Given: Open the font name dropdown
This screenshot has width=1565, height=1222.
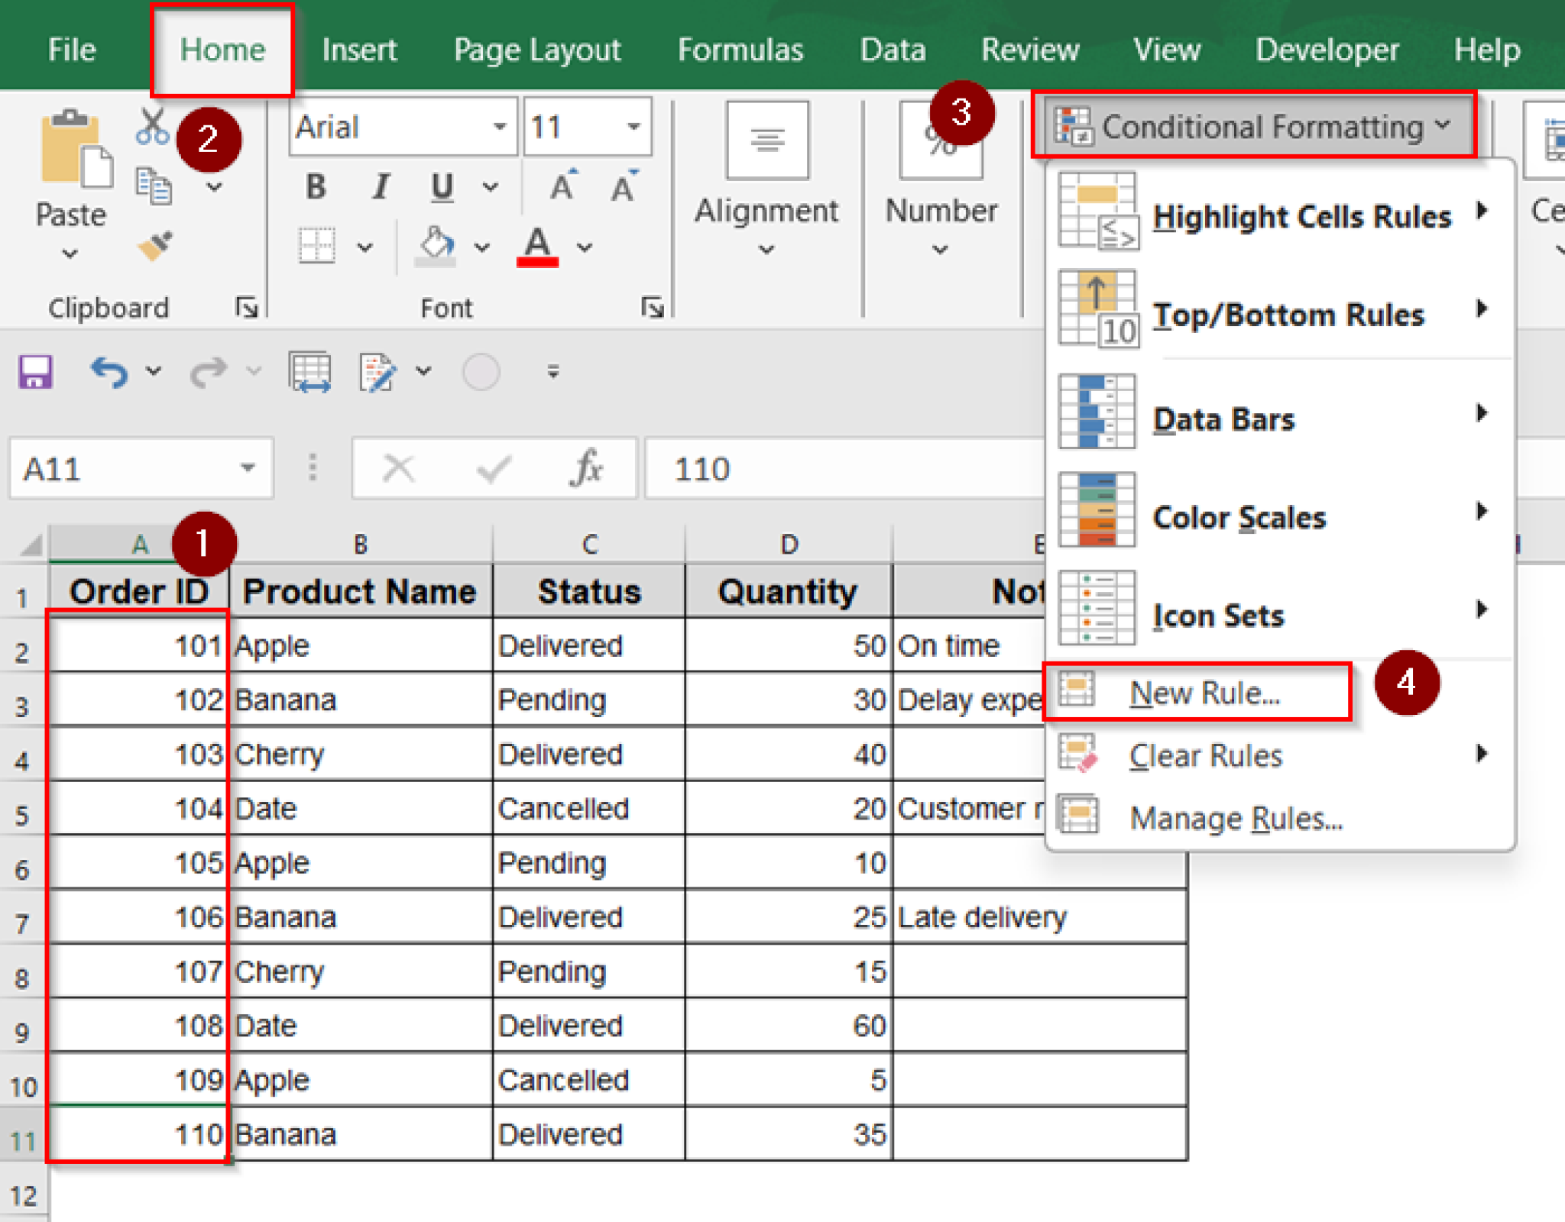Looking at the screenshot, I should [500, 127].
